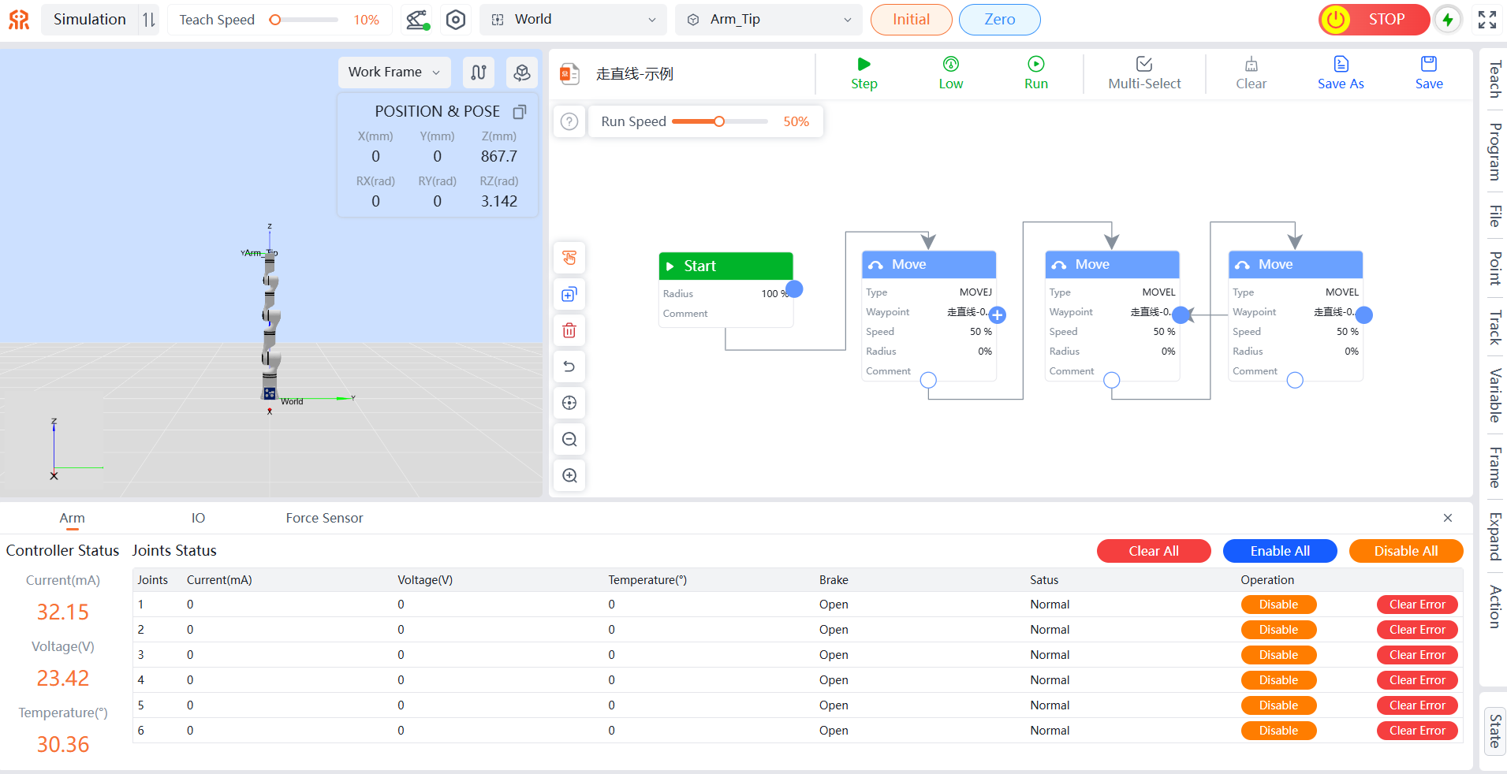Viewport: 1507px width, 774px height.
Task: Click the fullscreen icon at top right
Action: [1486, 20]
